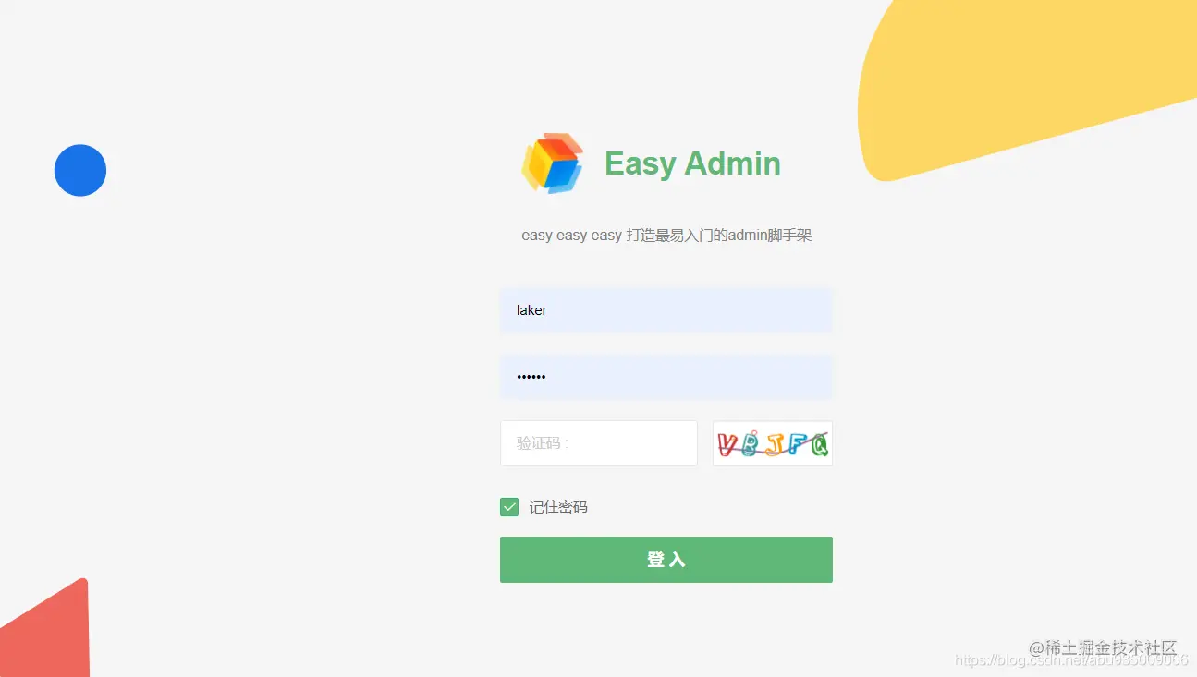Click the Easy Admin title text
The image size is (1197, 677).
[x=692, y=163]
